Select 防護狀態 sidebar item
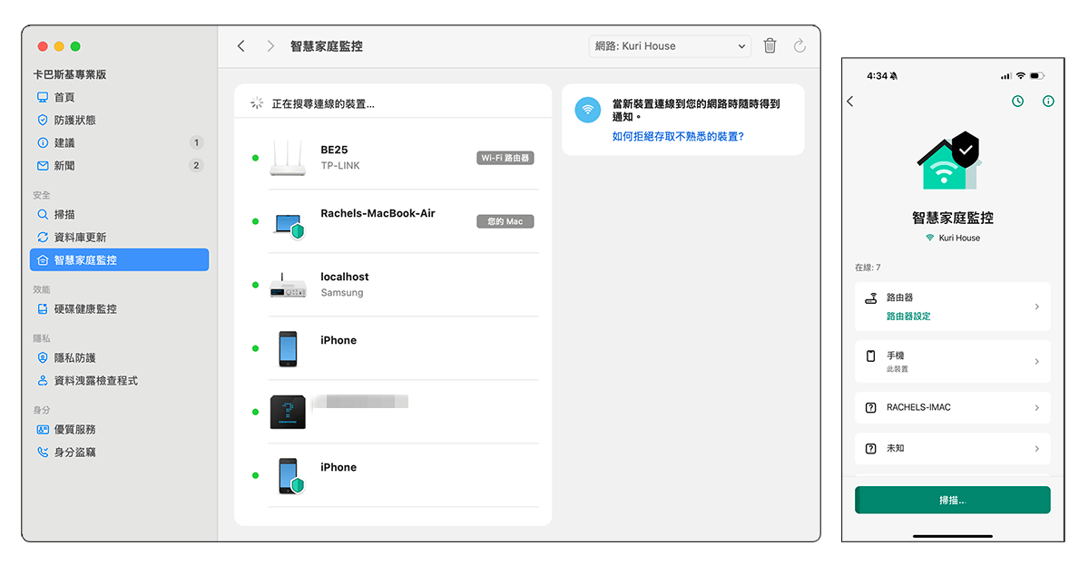 (x=119, y=120)
